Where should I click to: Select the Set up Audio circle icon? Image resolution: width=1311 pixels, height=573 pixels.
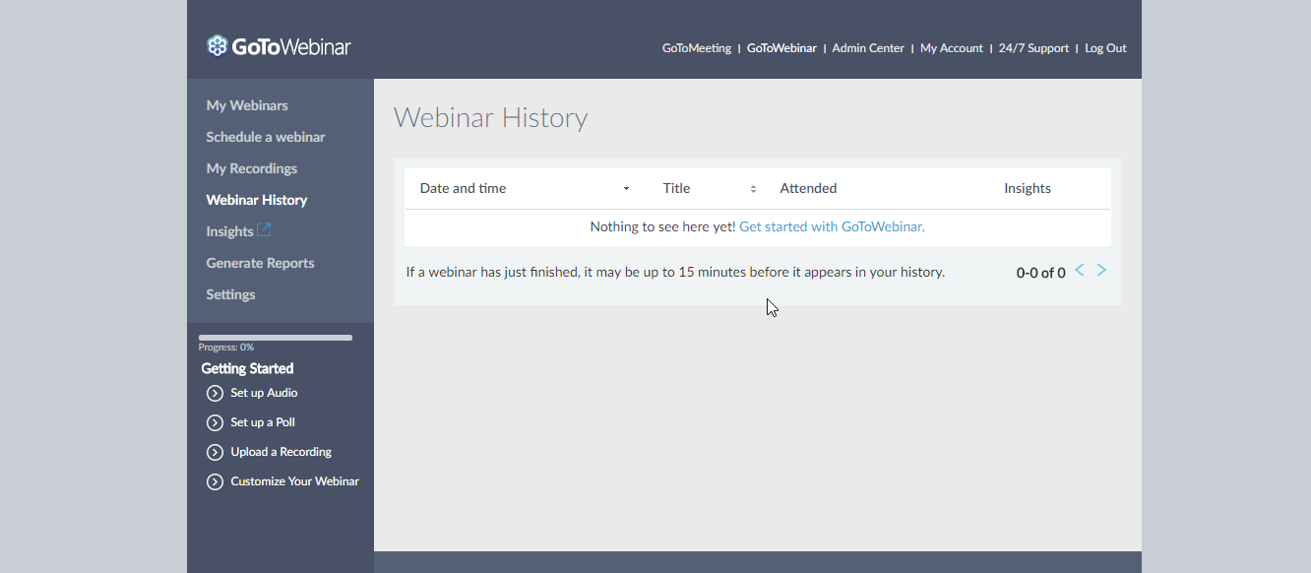(x=215, y=393)
